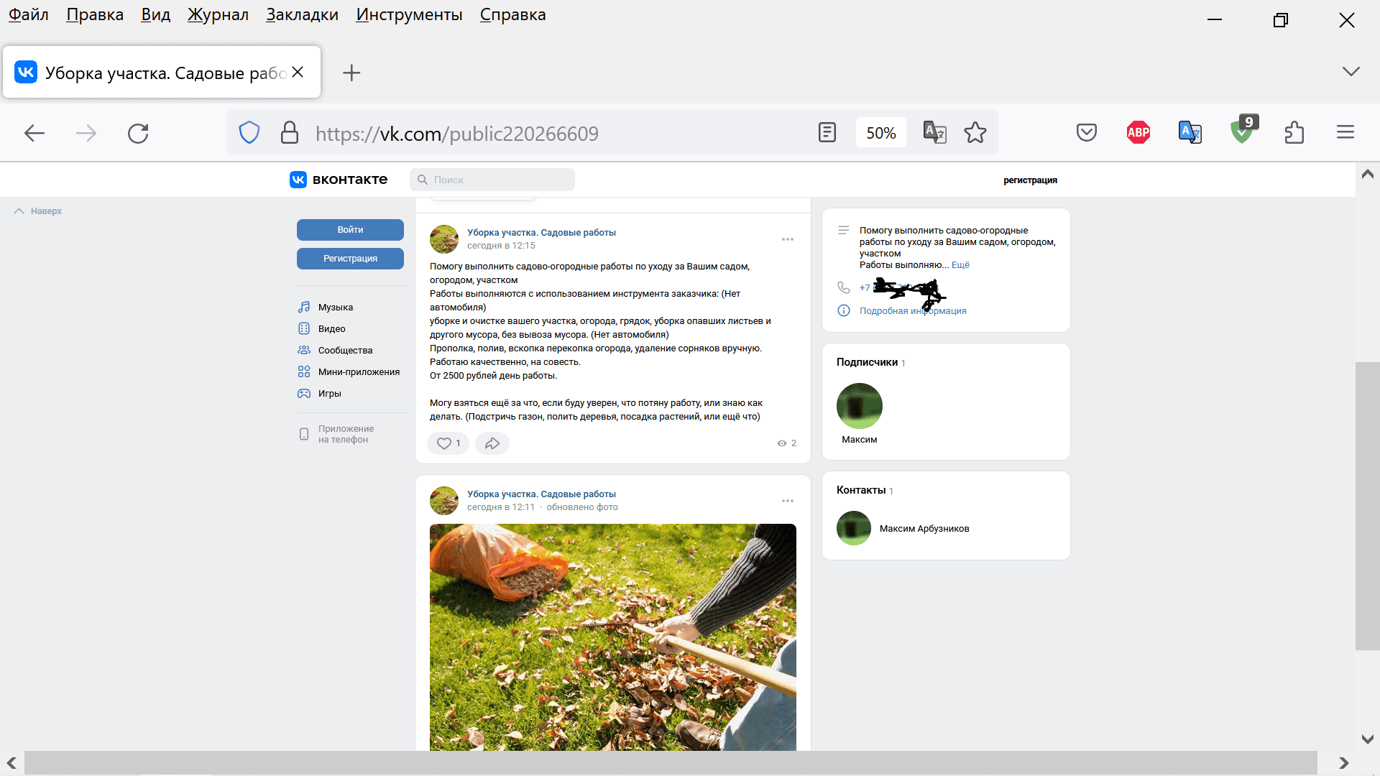1380x776 pixels.
Task: Open three-dots menu on photo post
Action: click(x=788, y=501)
